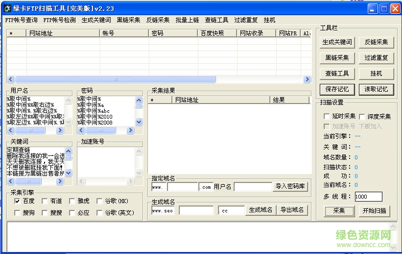Open the 查链工具 panel button
Screen dimensions: 402x254
tap(337, 74)
